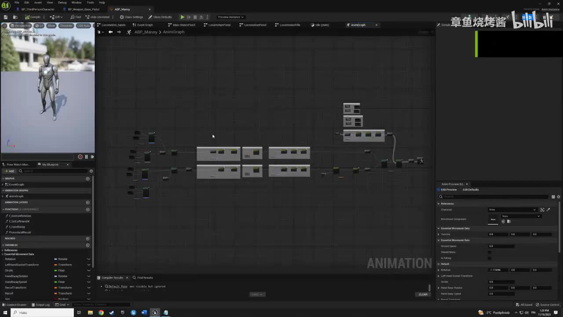Click the eyedropper pick actor icon
563x317 pixels.
click(x=548, y=210)
